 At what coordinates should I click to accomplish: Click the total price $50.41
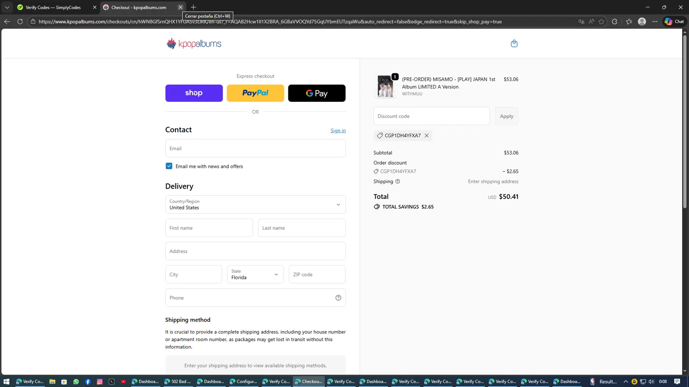[x=508, y=197]
